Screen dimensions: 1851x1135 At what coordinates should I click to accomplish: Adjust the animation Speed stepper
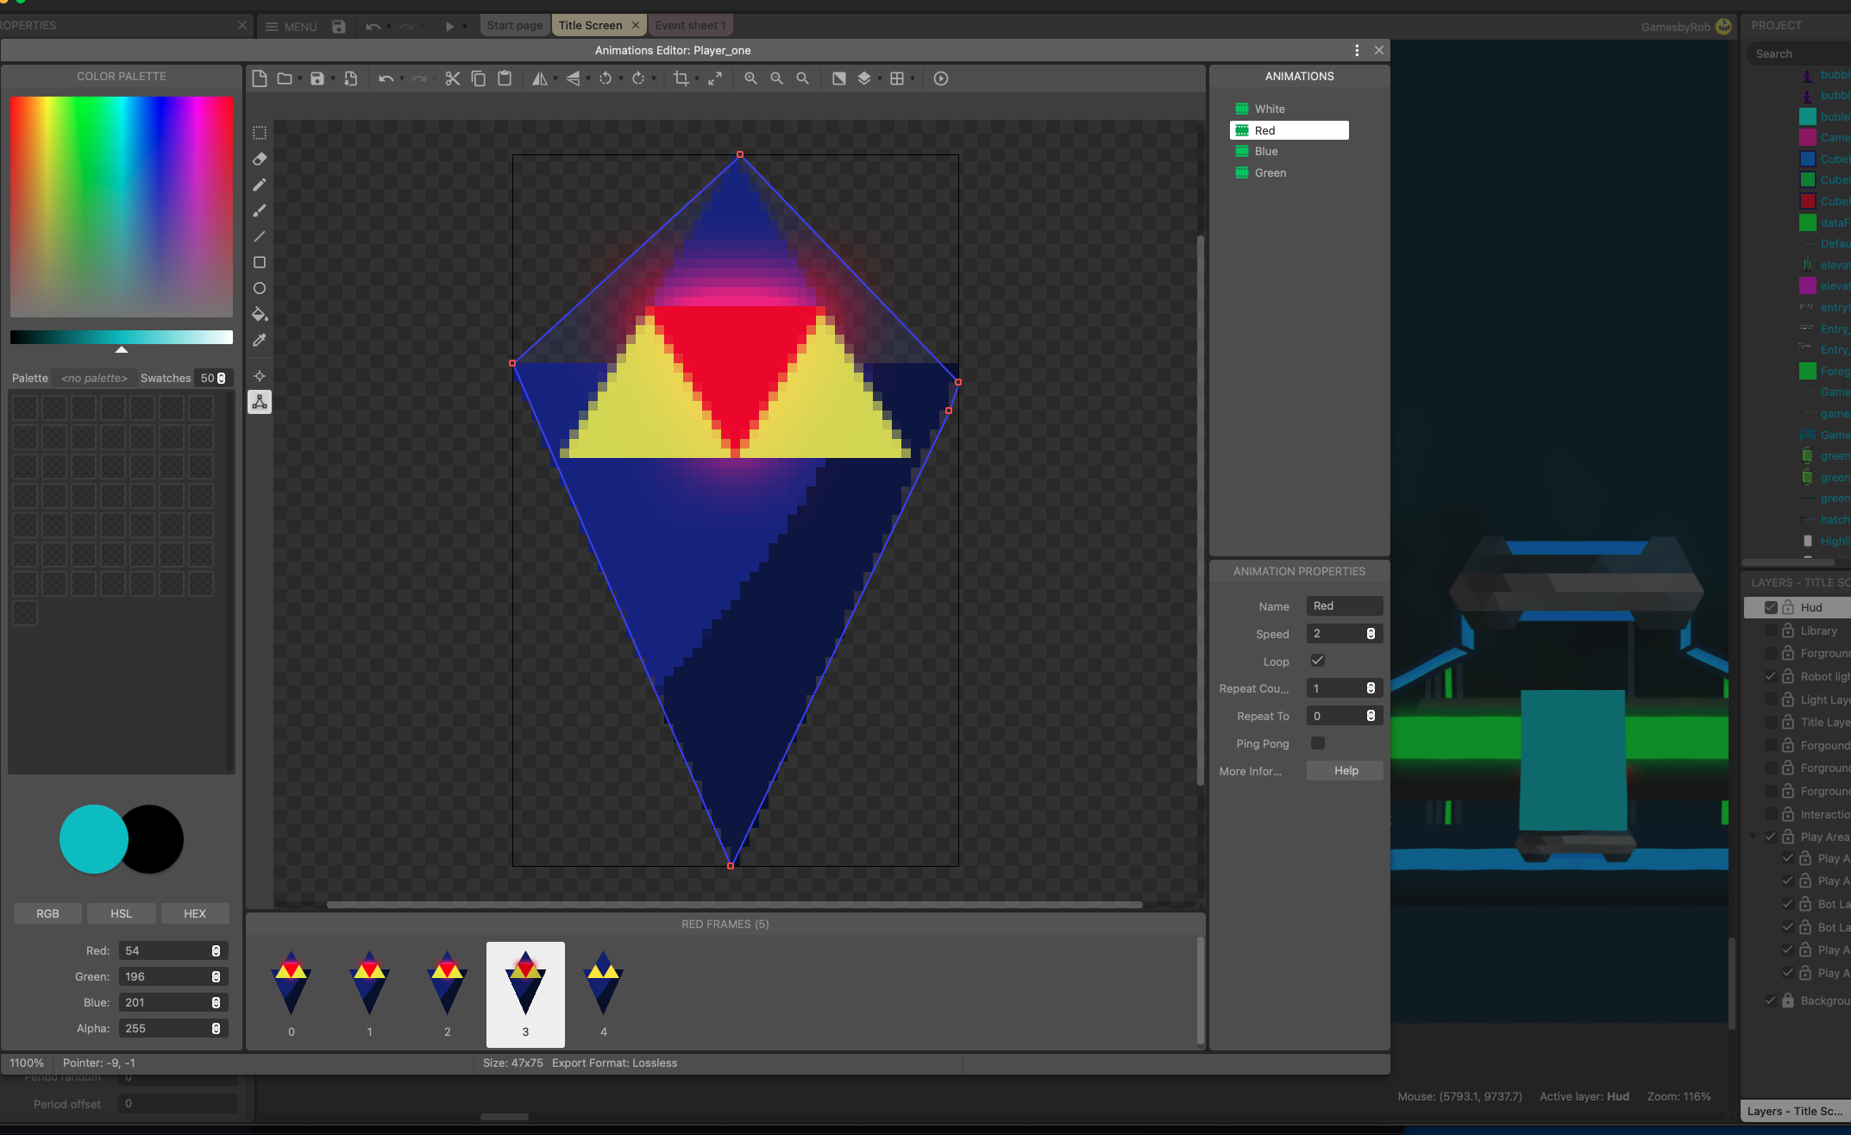coord(1371,634)
